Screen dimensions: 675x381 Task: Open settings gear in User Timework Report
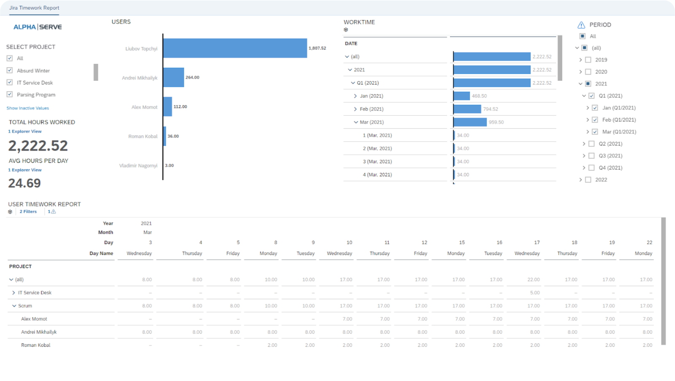[10, 211]
